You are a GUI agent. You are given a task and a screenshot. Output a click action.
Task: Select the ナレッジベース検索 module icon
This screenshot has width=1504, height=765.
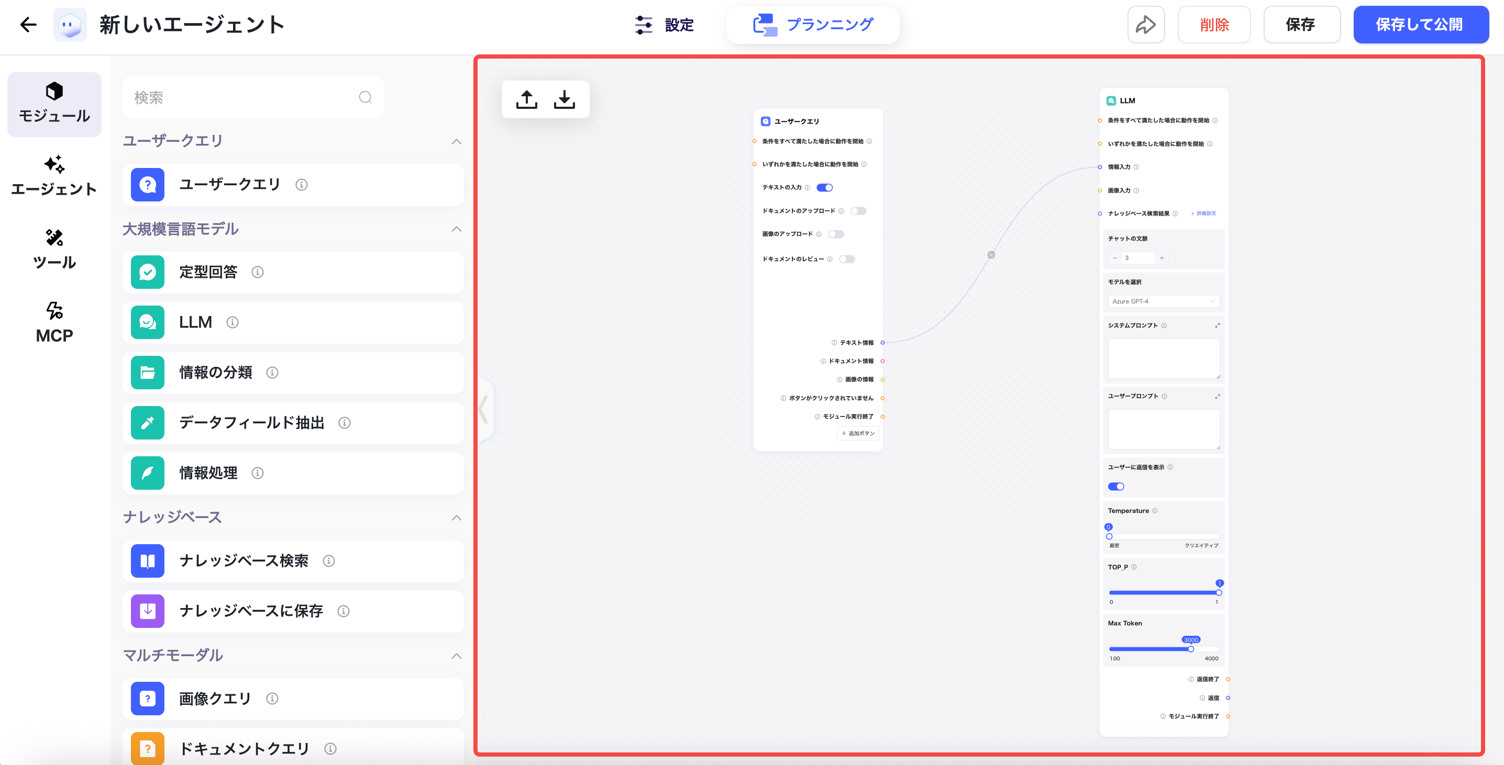148,561
